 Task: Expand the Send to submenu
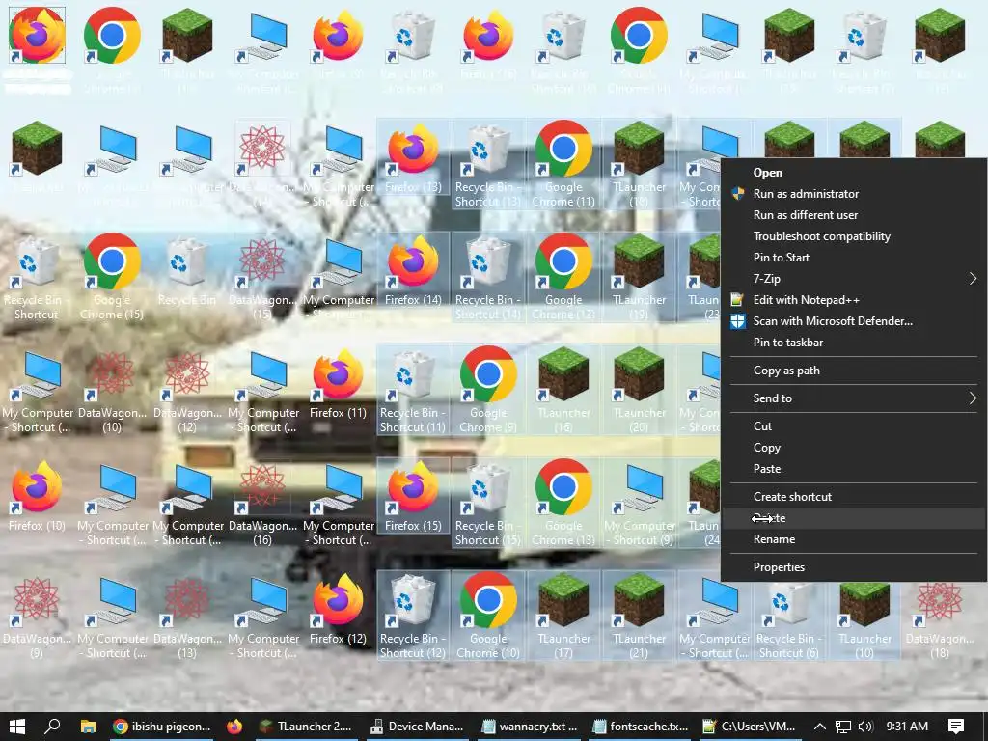[854, 398]
